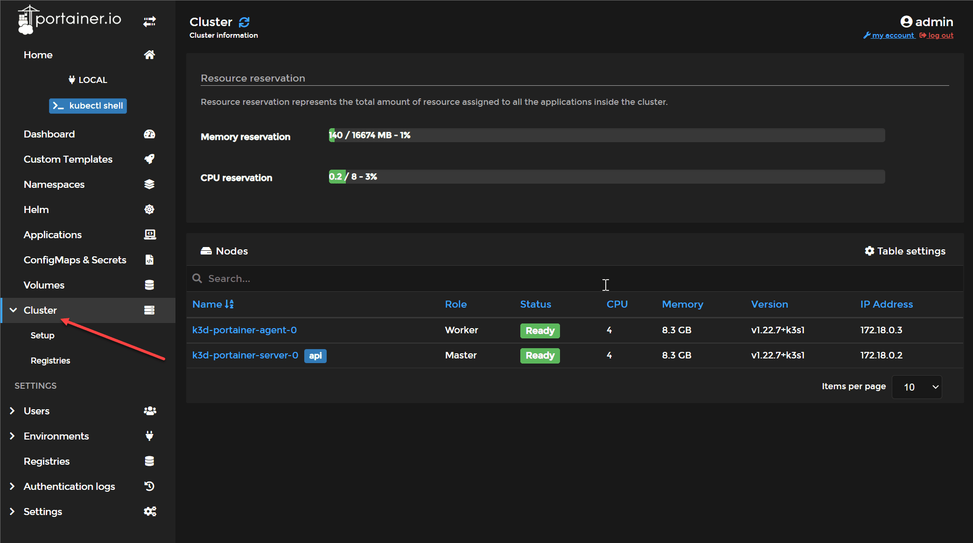
Task: Click the Dashboard gauge icon
Action: [149, 134]
